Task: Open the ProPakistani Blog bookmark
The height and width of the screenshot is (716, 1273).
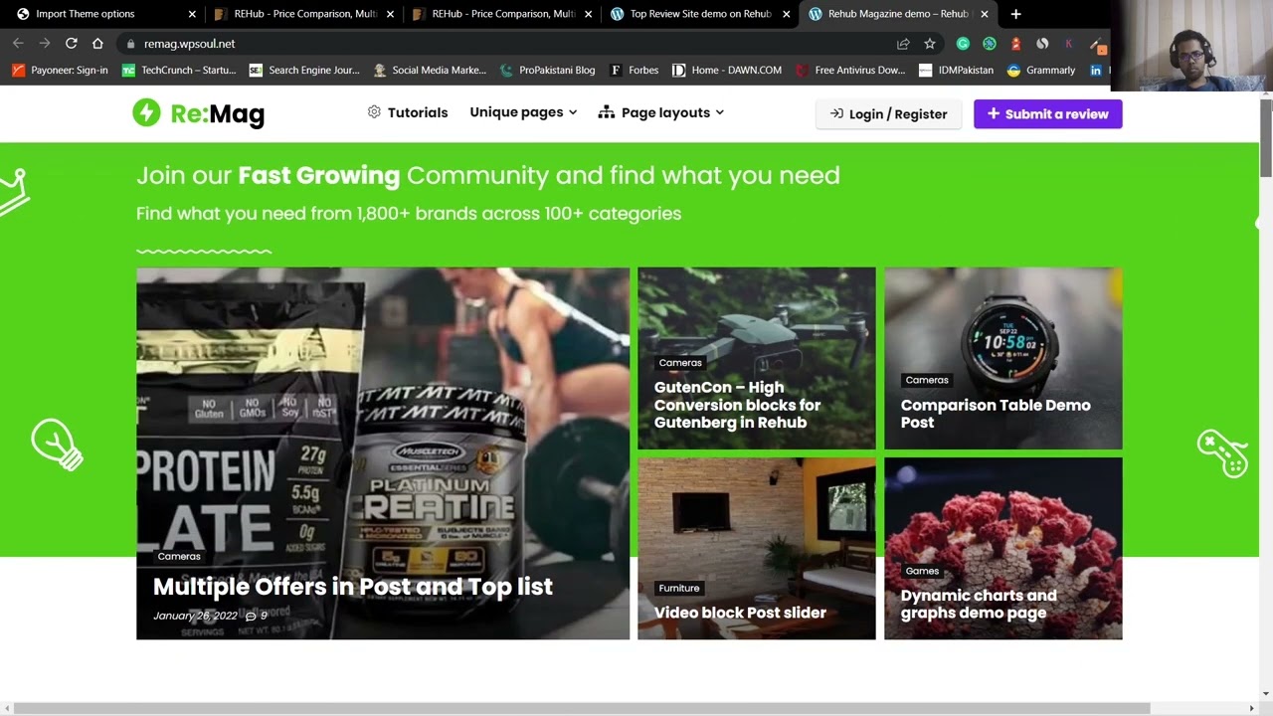Action: [548, 71]
